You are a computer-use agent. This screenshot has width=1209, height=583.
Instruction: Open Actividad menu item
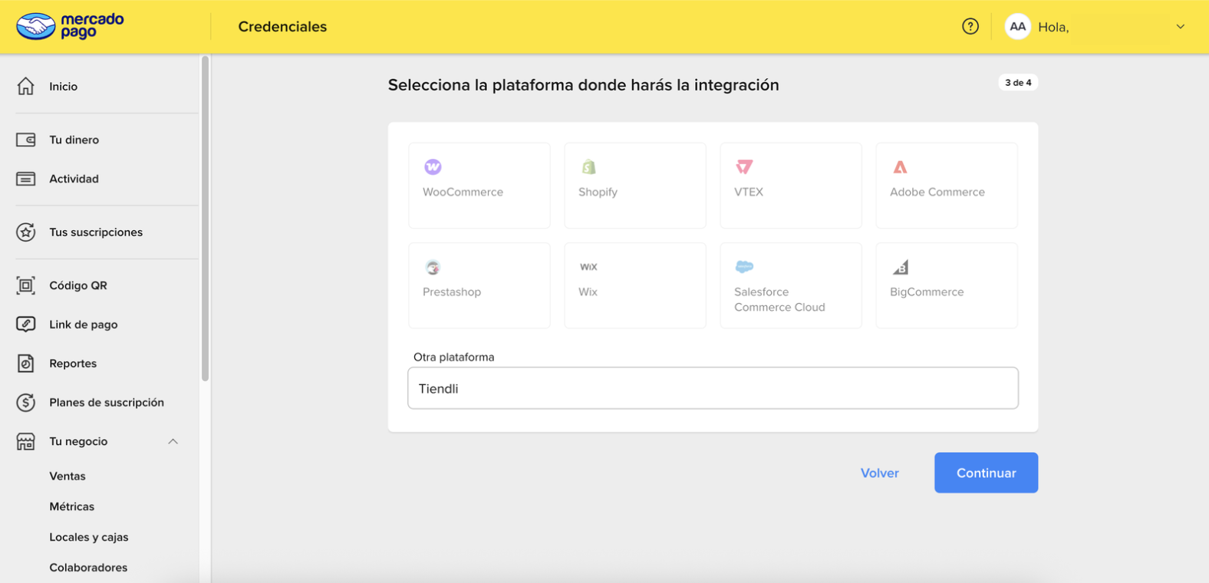[x=74, y=179]
